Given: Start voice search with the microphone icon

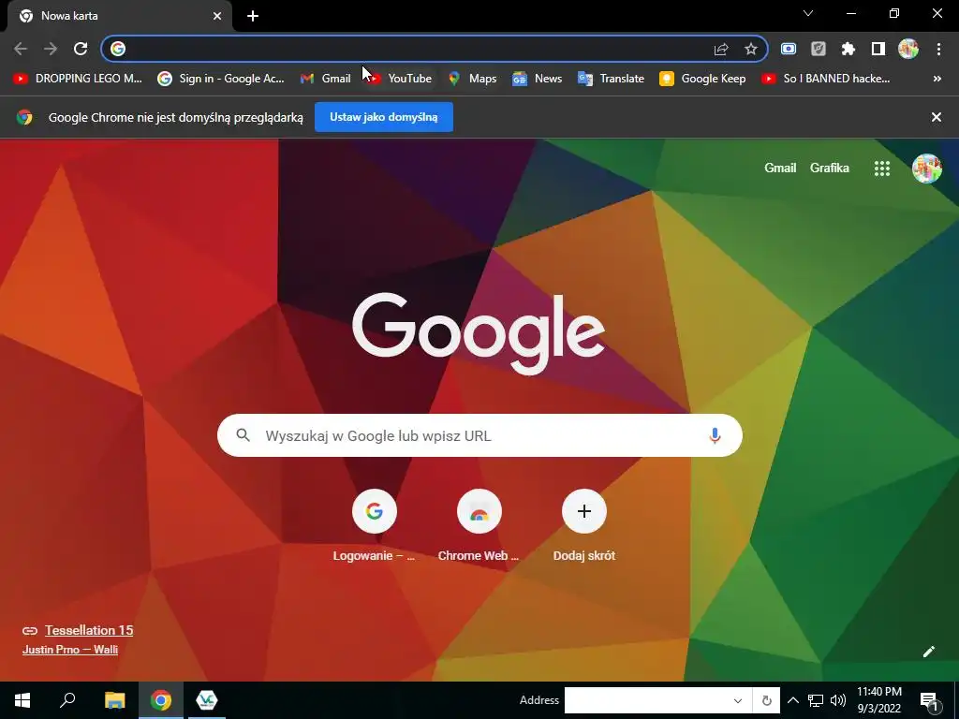Looking at the screenshot, I should tap(715, 435).
